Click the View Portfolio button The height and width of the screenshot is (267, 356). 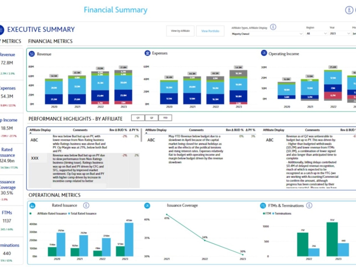coord(210,31)
